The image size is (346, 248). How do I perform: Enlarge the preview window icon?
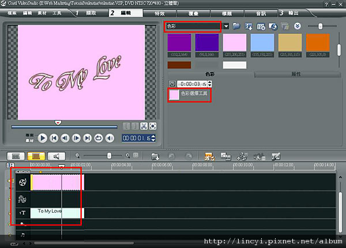tap(153, 126)
